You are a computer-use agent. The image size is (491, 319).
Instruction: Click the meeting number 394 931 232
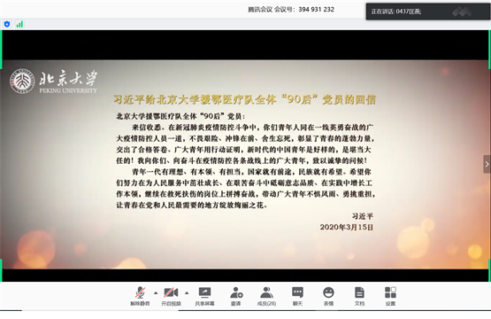pyautogui.click(x=316, y=10)
